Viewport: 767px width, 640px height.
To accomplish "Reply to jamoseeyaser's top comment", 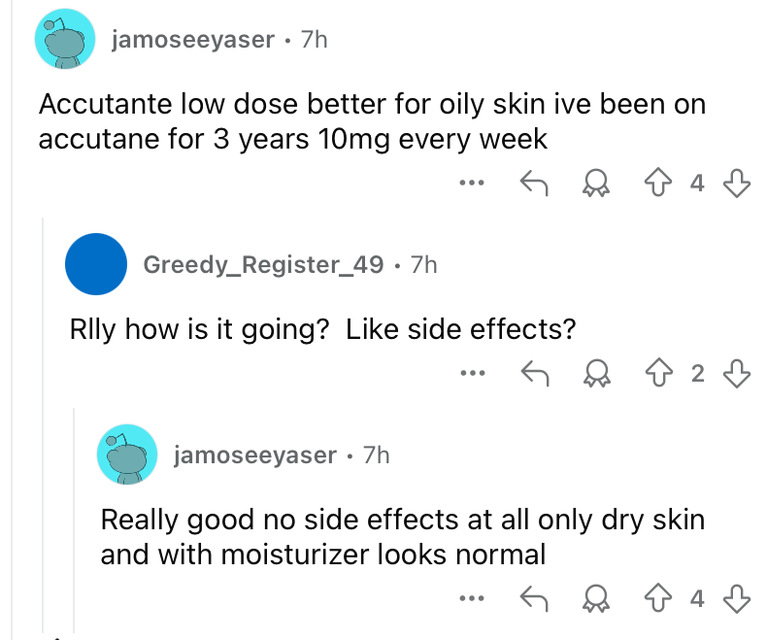I will [534, 183].
